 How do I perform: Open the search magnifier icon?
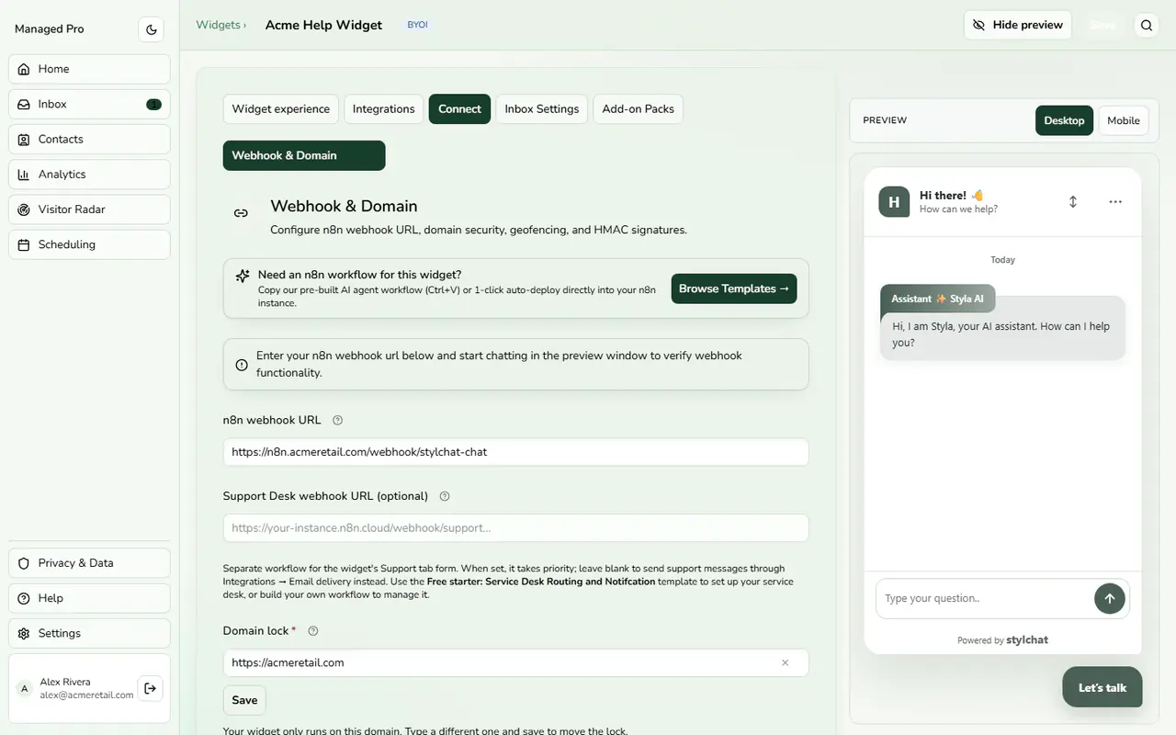1147,26
